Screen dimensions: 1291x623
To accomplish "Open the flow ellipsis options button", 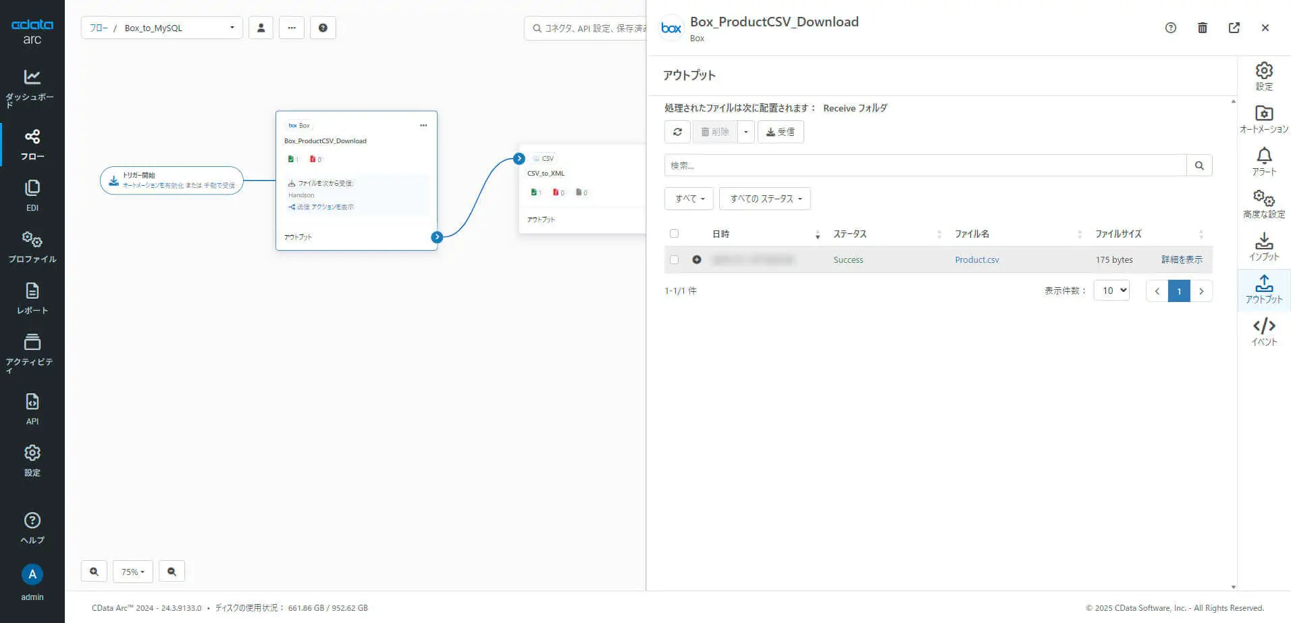I will pos(292,28).
